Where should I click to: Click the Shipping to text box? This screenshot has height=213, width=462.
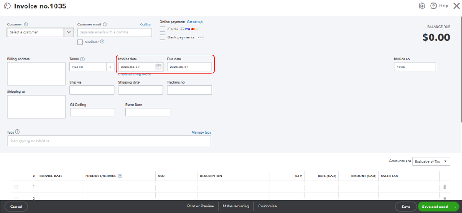[36, 106]
